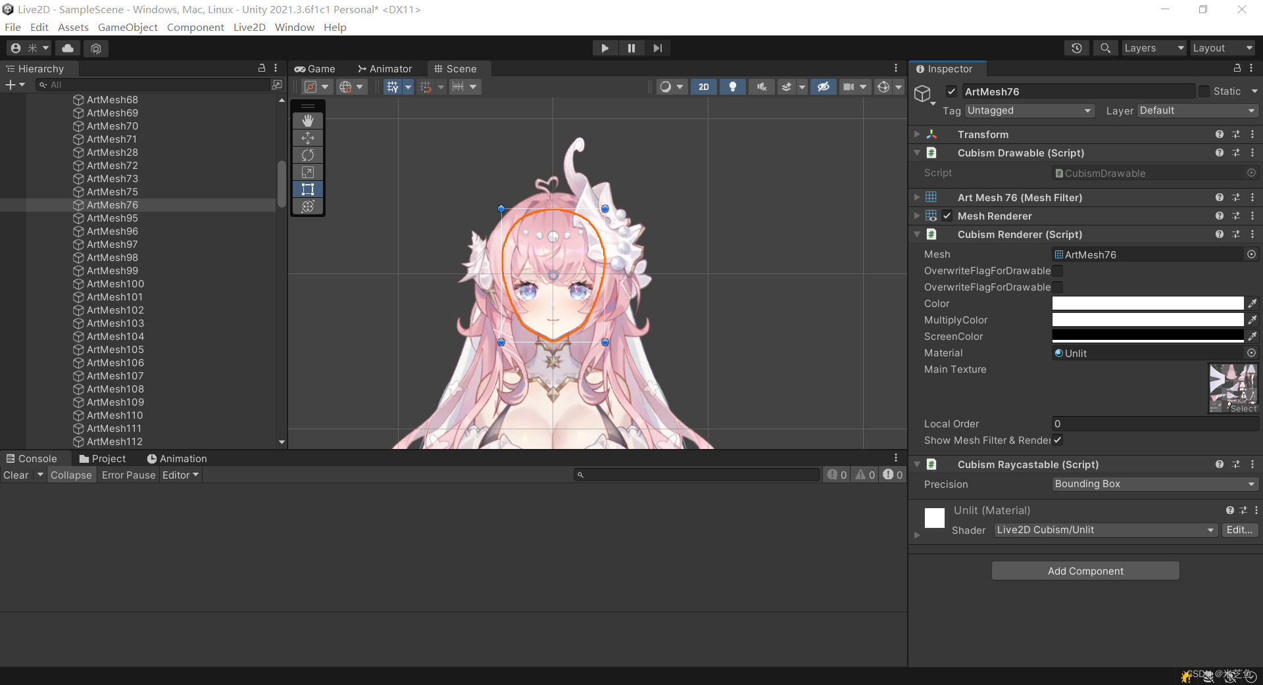Toggle scene lighting with the bulb icon
The image size is (1263, 685).
[733, 86]
